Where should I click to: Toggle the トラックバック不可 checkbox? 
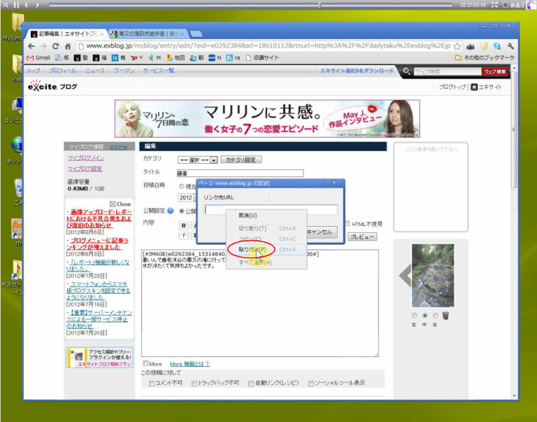(194, 383)
